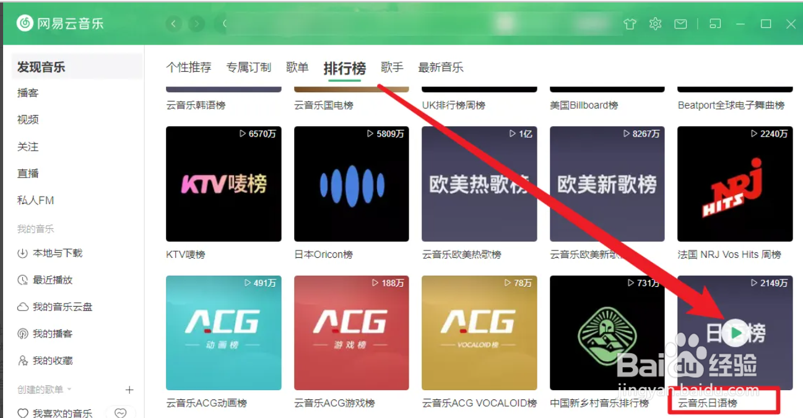The image size is (803, 418).
Task: Open the skin (shirt) icon
Action: 630,24
